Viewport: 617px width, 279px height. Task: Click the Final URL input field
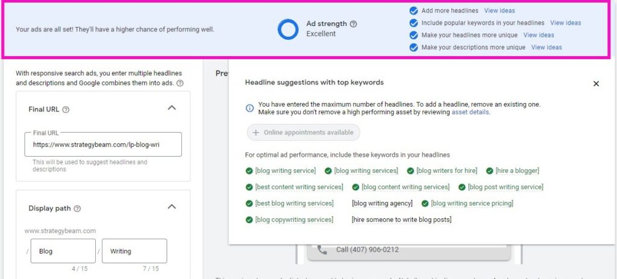point(103,145)
